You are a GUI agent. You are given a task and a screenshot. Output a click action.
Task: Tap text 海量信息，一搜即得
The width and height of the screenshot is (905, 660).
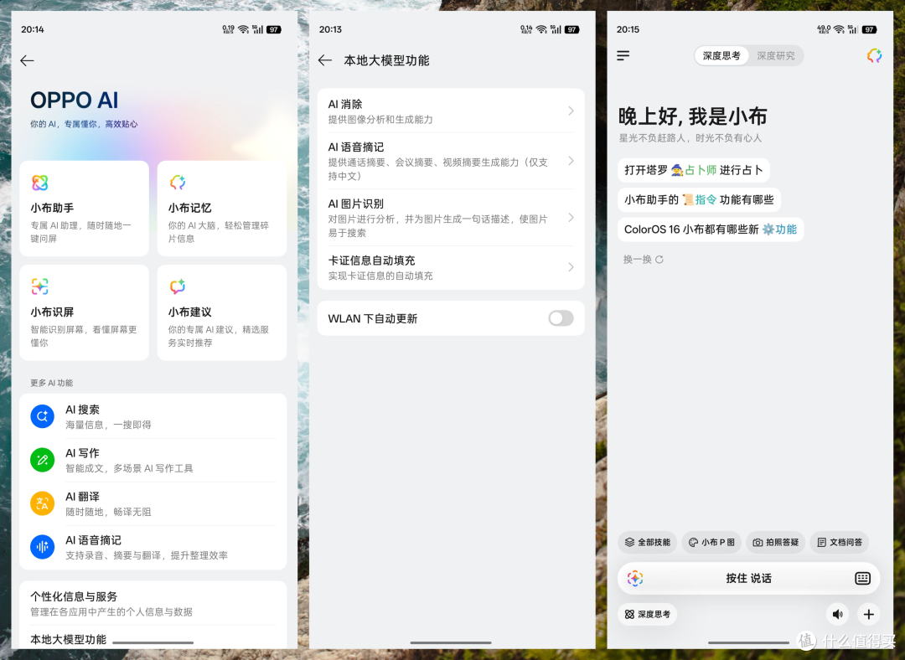(108, 425)
